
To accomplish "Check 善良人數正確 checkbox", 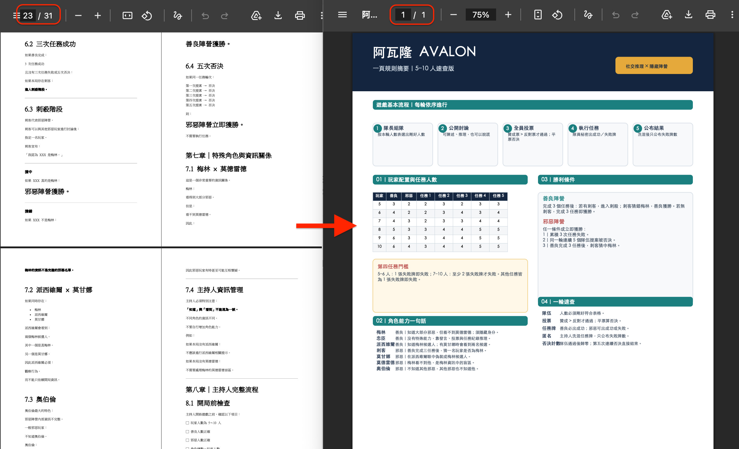I will 187,432.
